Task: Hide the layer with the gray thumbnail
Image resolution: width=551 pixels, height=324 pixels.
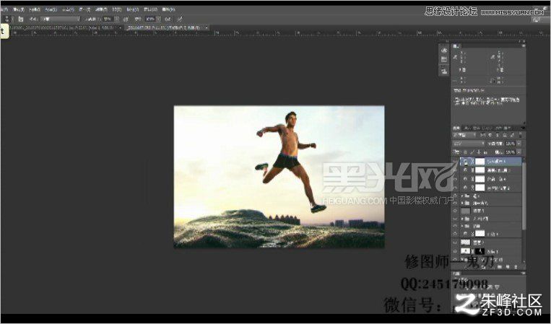Action: (x=455, y=211)
